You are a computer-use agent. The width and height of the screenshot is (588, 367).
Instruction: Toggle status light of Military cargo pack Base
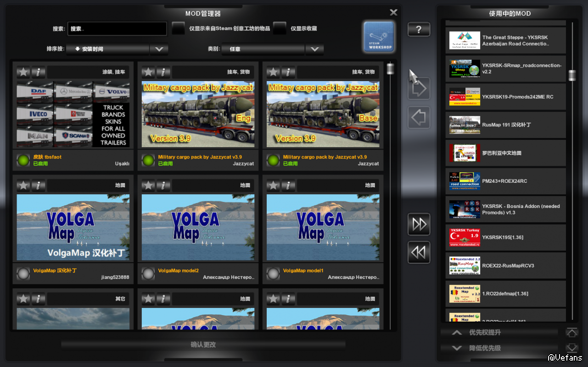click(273, 160)
